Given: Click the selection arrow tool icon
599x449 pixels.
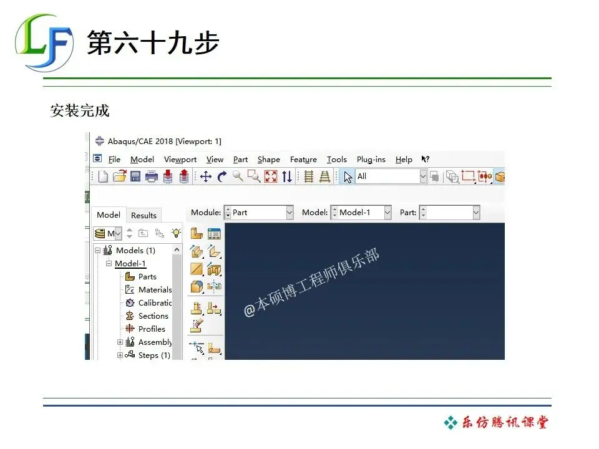Looking at the screenshot, I should [x=348, y=176].
